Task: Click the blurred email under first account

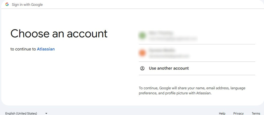Action: (x=173, y=39)
